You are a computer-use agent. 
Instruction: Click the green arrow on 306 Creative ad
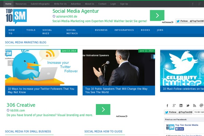[103, 109]
